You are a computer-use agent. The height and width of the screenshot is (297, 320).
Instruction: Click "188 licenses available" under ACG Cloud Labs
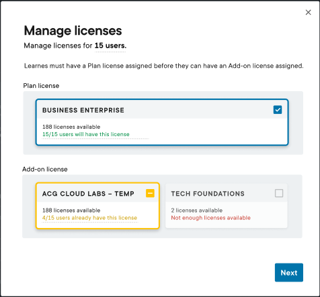click(x=71, y=211)
